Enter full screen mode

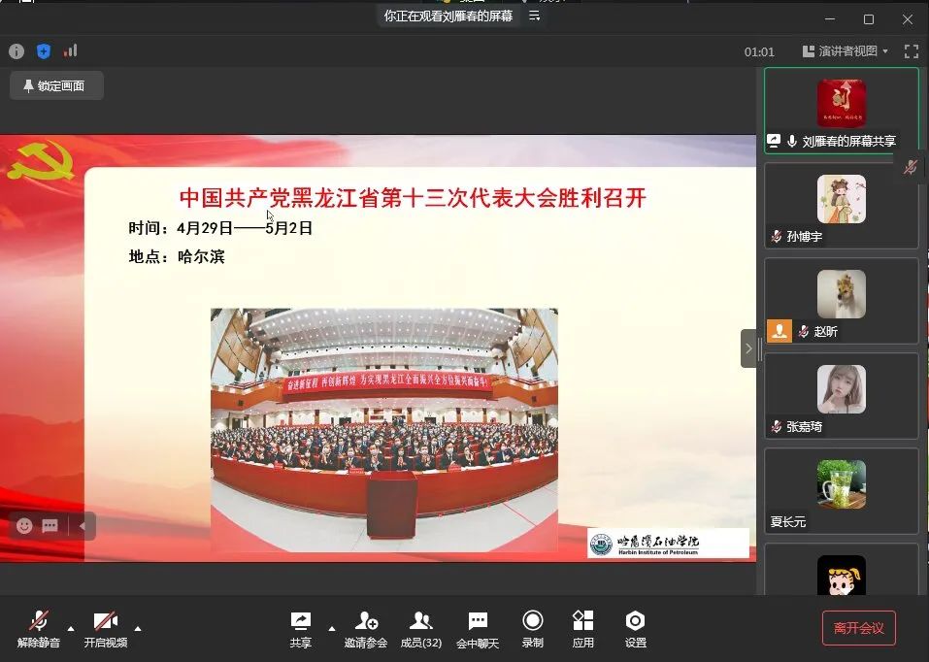tap(911, 51)
